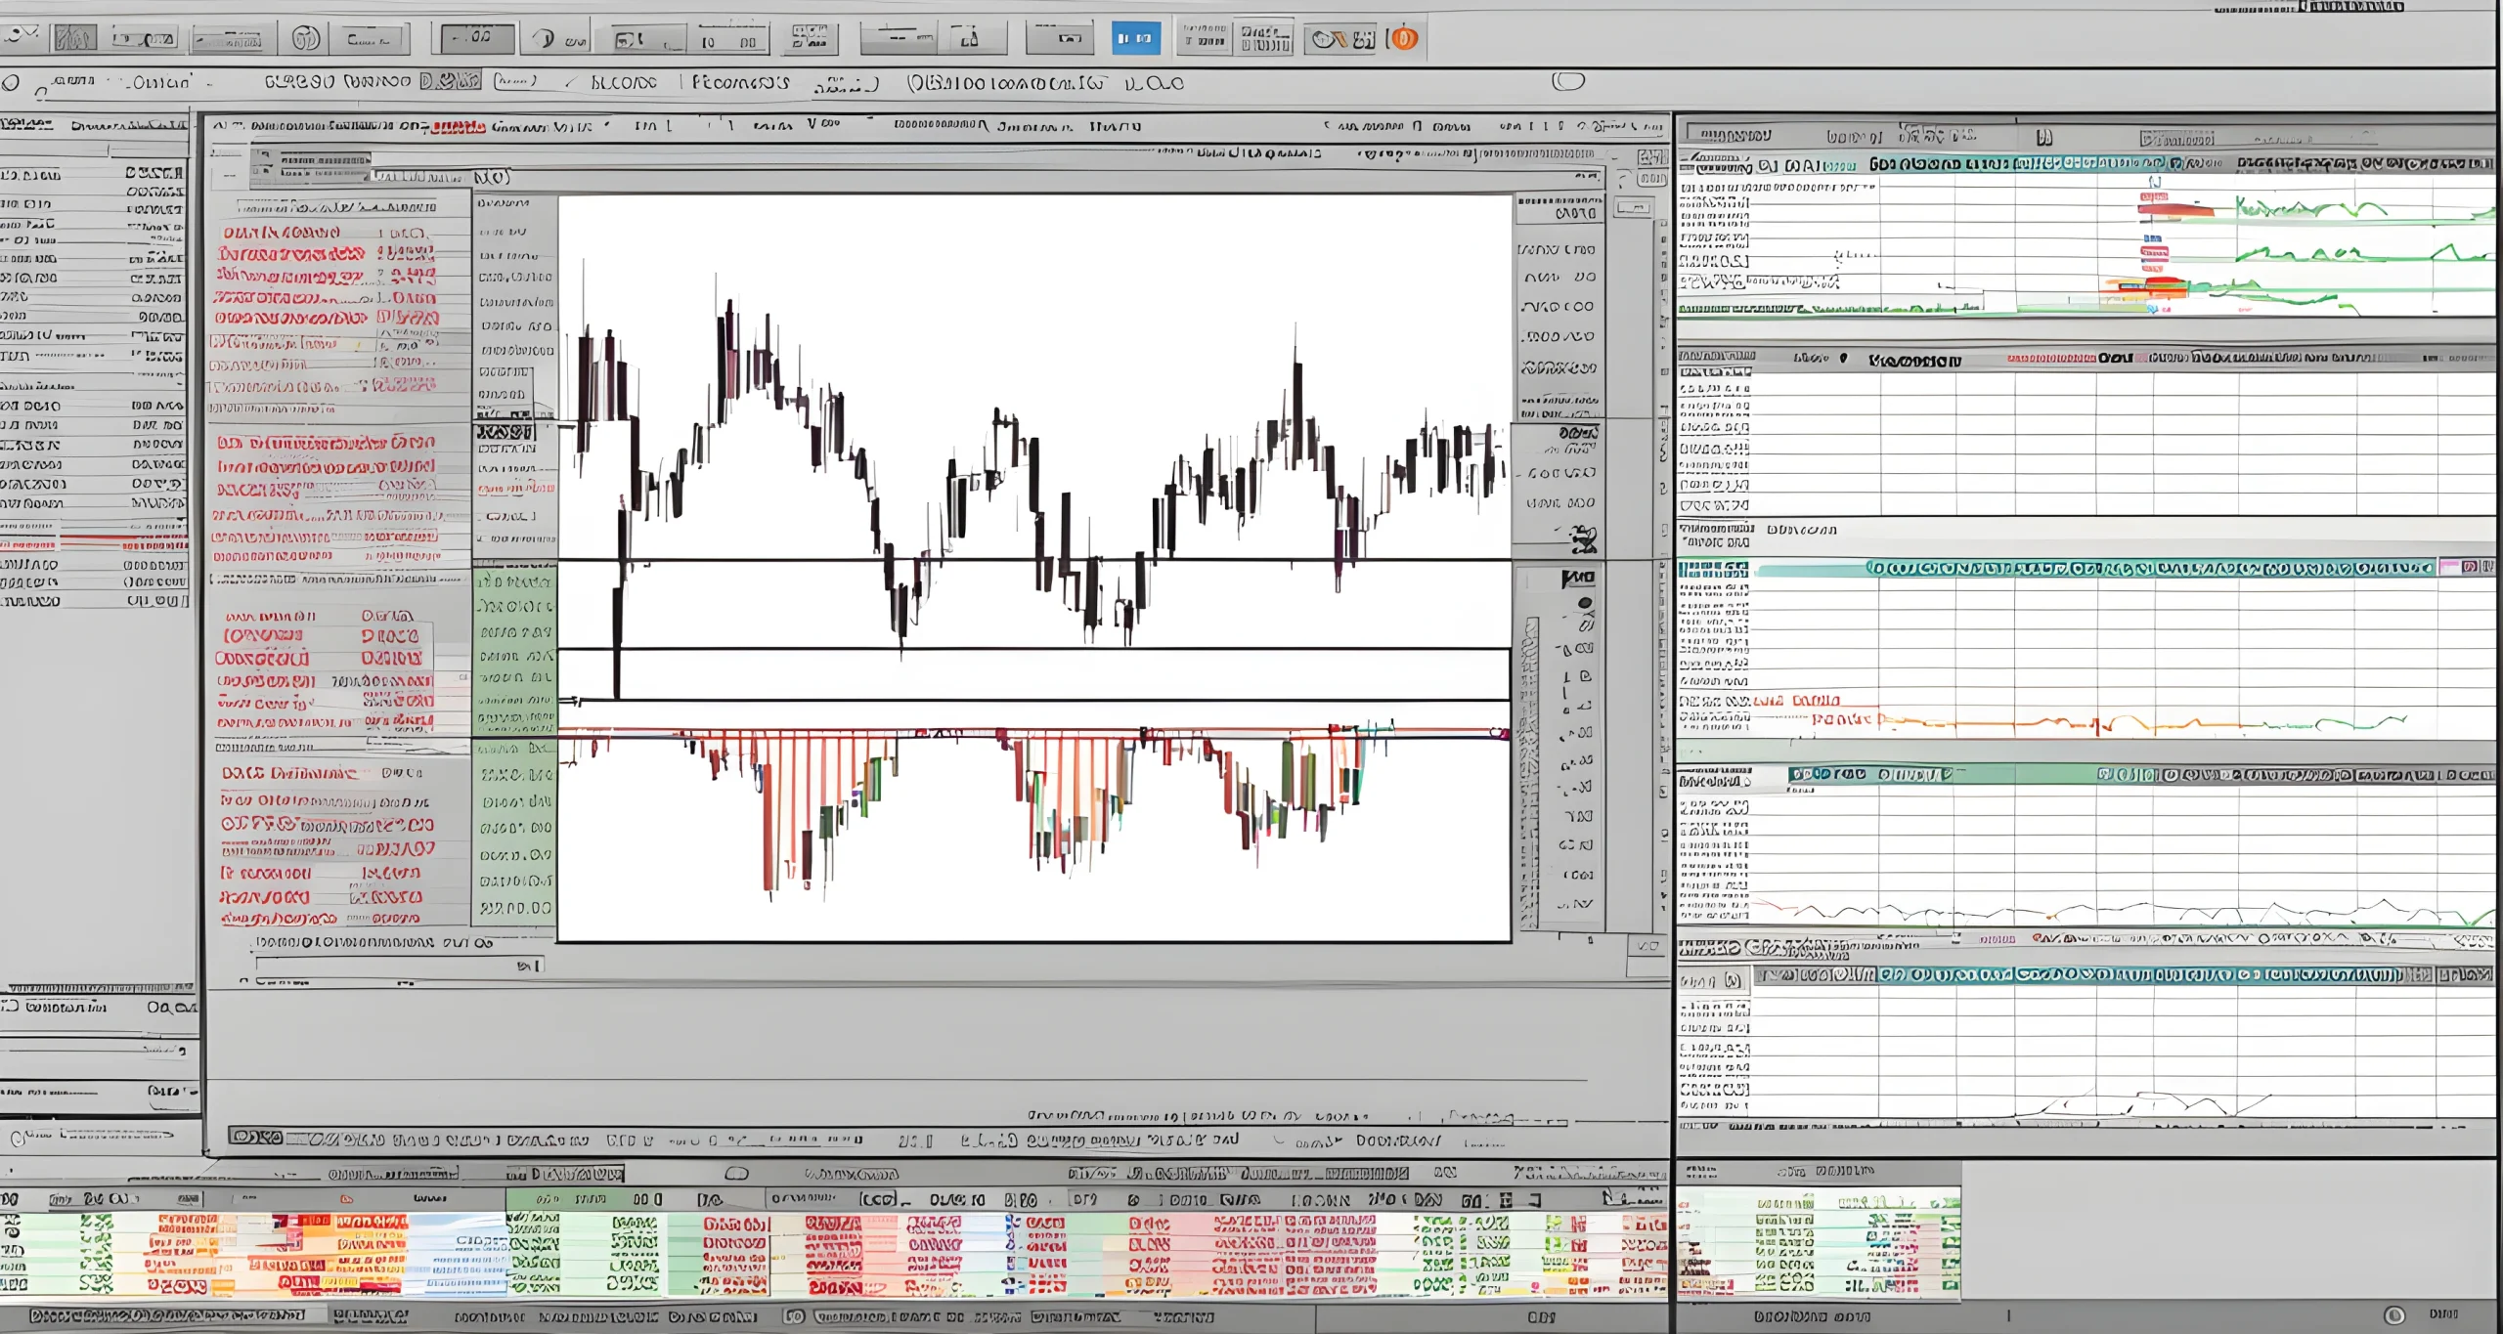Image resolution: width=2503 pixels, height=1334 pixels.
Task: Click the blue highlighted button in the top toolbar
Action: click(1136, 38)
